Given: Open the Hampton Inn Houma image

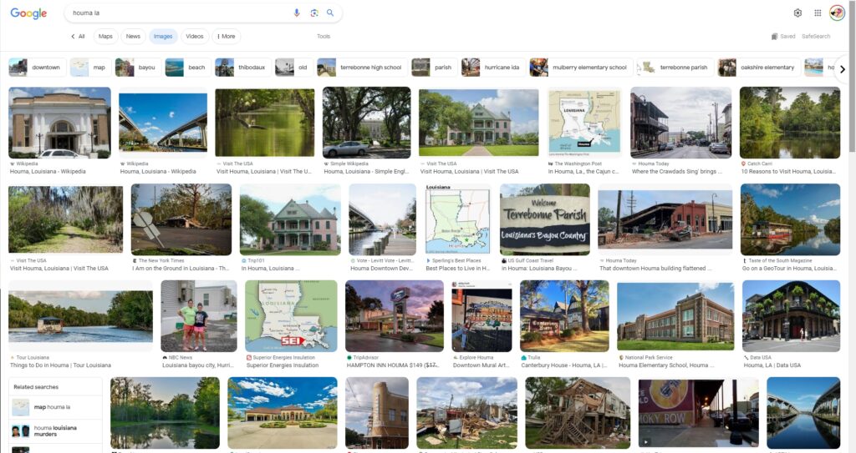Looking at the screenshot, I should pyautogui.click(x=395, y=316).
